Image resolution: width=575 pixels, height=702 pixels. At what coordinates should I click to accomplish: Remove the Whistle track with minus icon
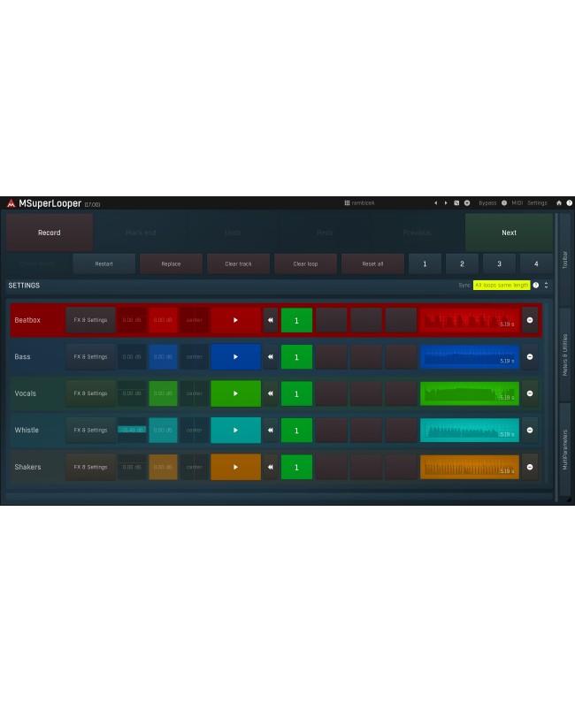coord(530,431)
